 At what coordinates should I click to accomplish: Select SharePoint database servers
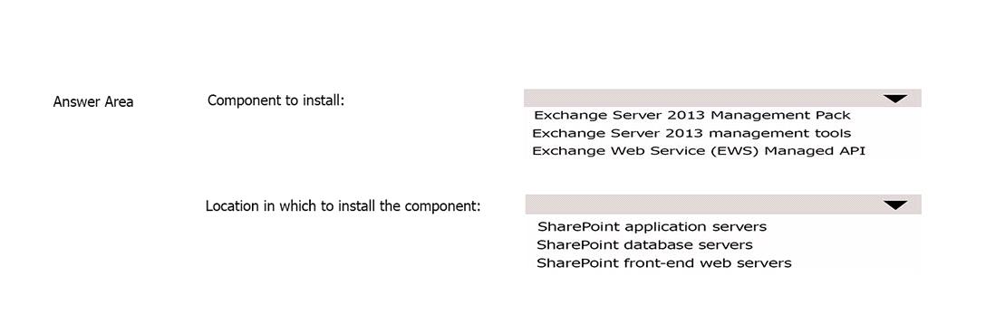tap(644, 244)
